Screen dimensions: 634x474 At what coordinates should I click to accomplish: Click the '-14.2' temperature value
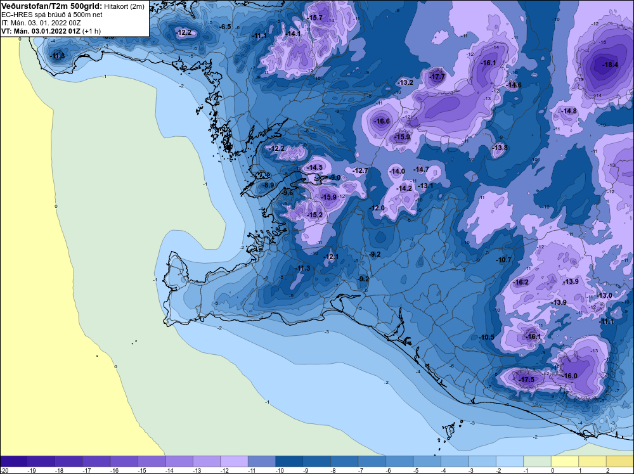(404, 189)
